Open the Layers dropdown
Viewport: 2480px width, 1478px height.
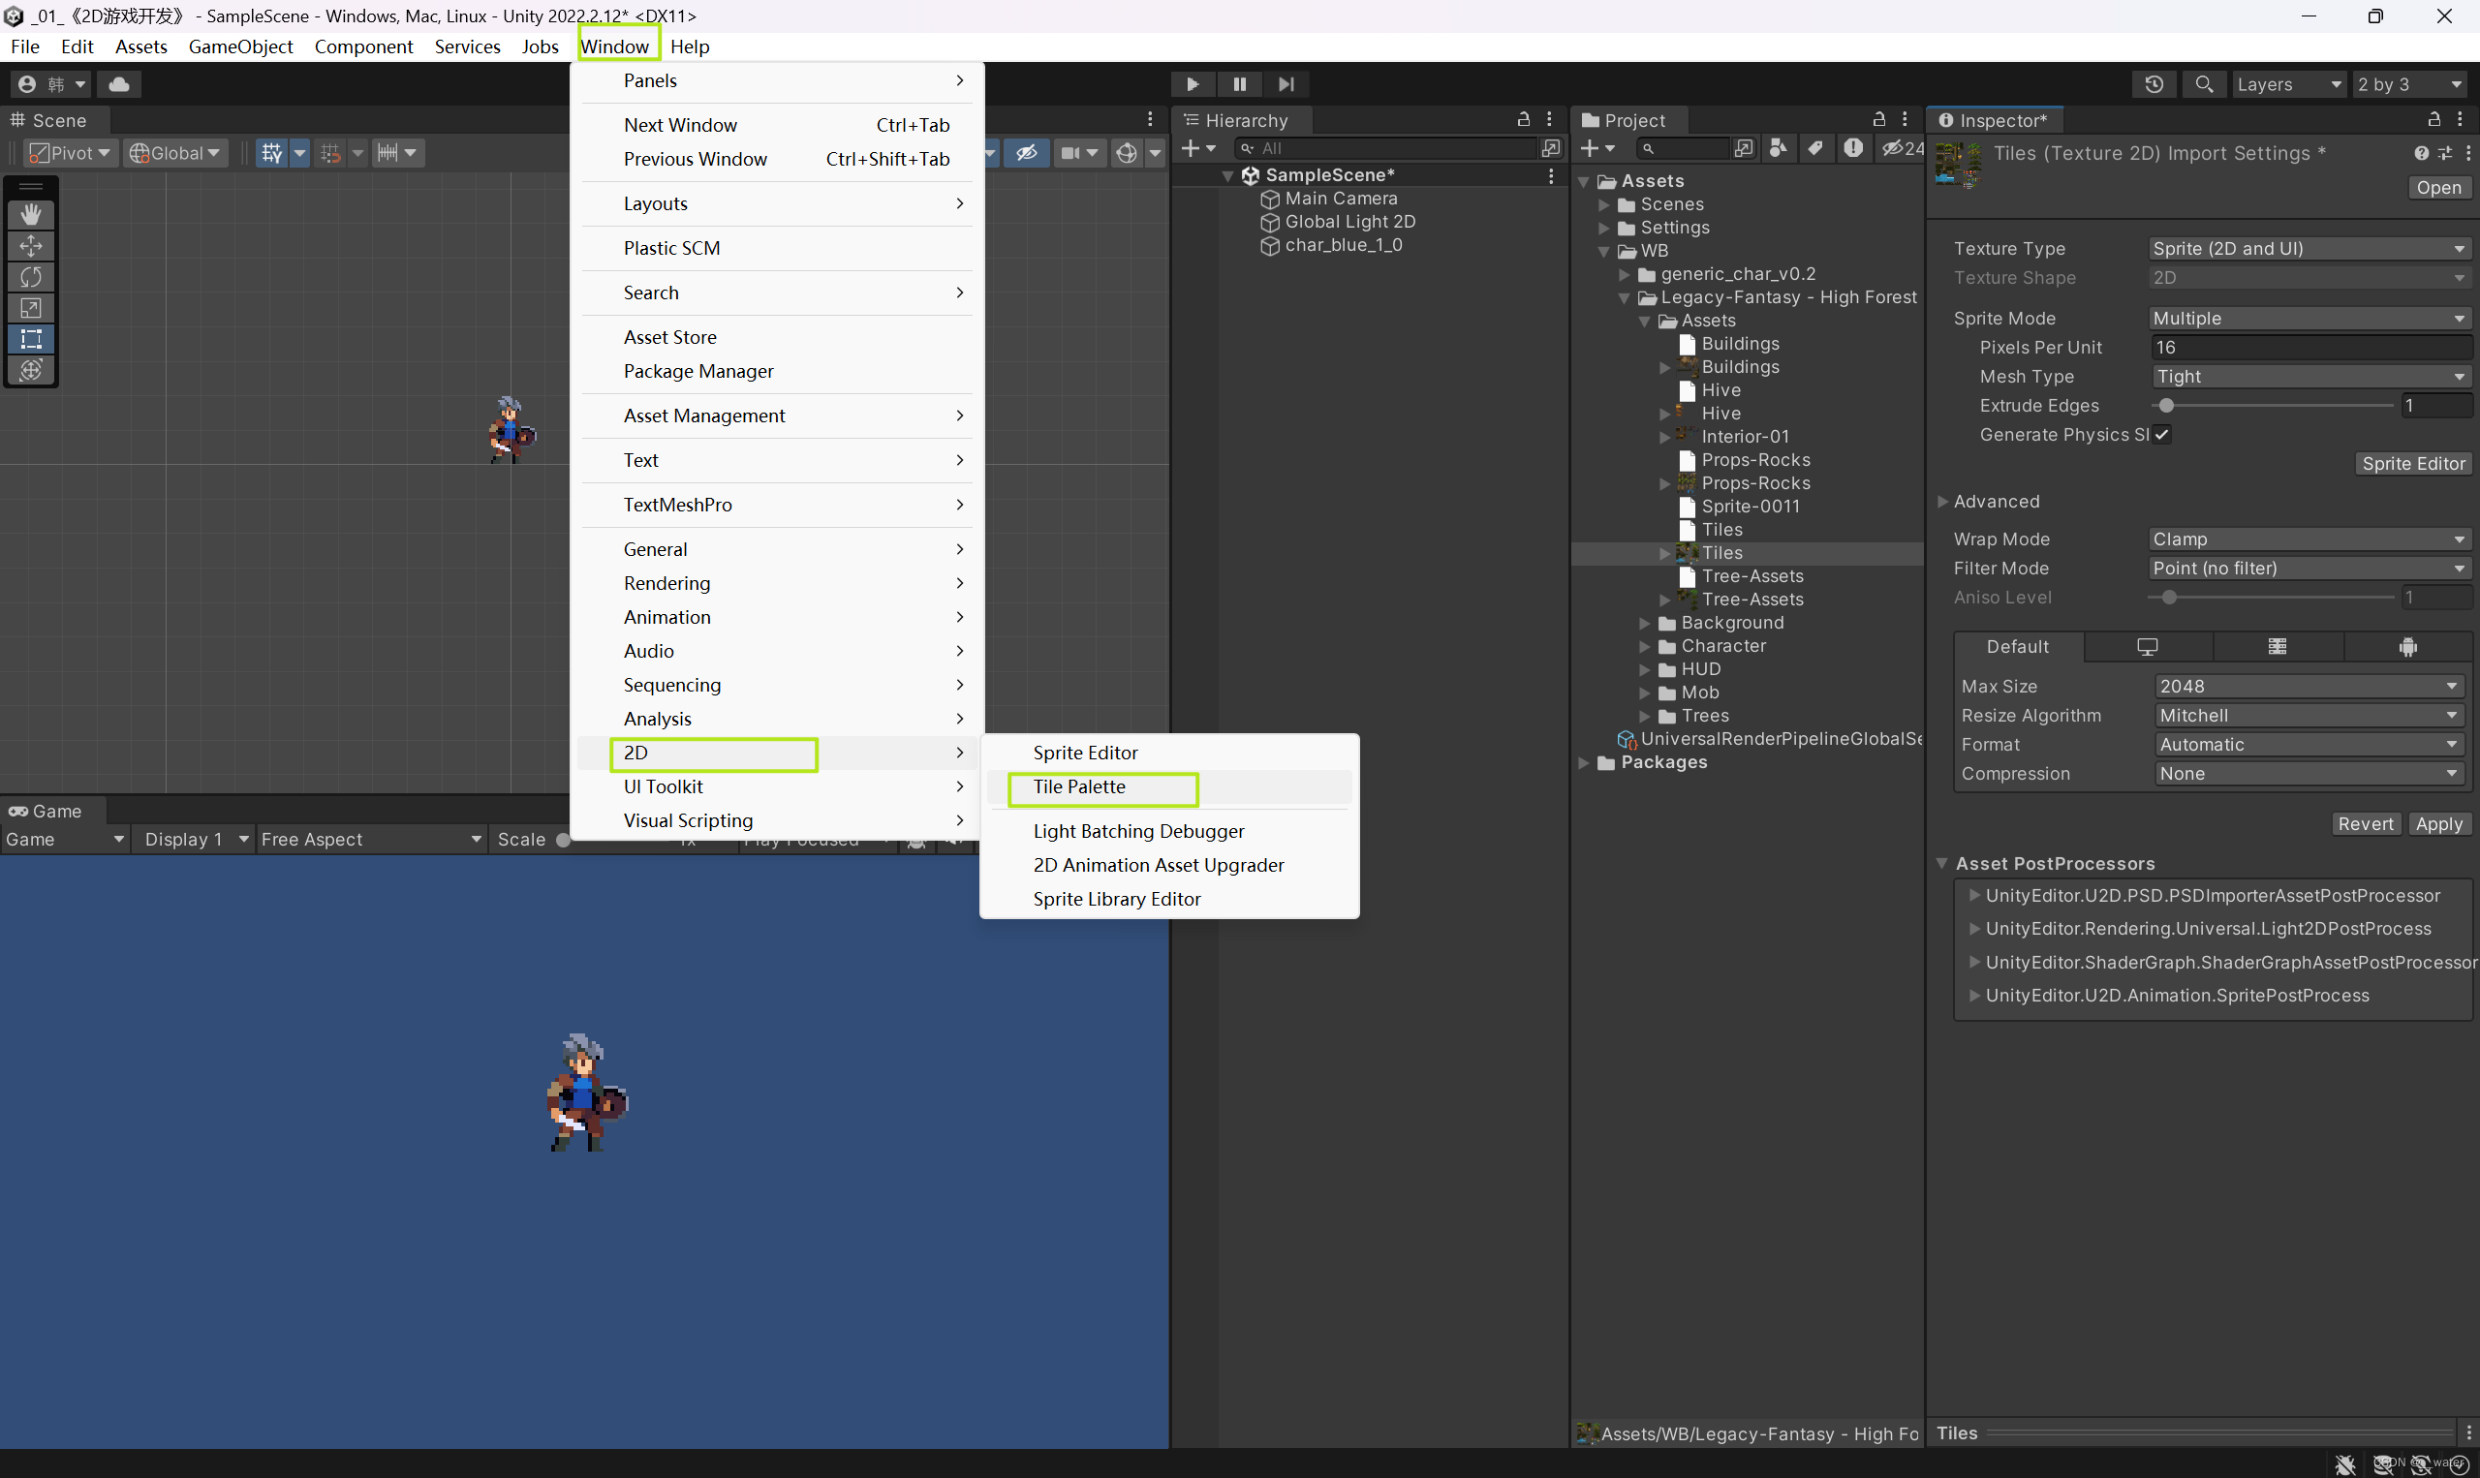2289,83
